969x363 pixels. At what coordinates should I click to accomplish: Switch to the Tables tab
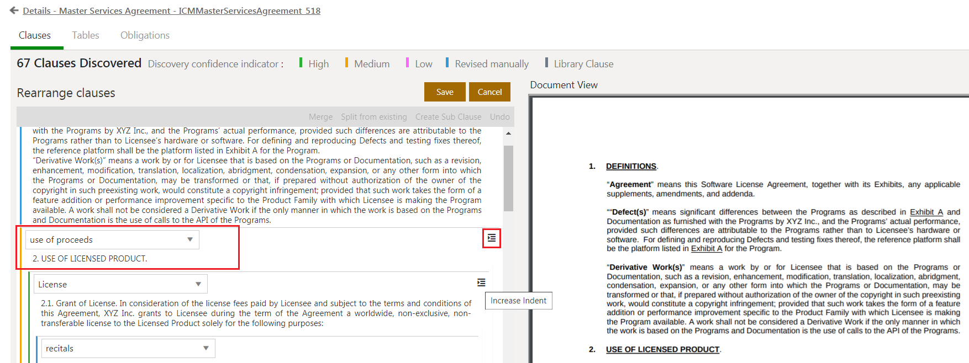[x=86, y=35]
